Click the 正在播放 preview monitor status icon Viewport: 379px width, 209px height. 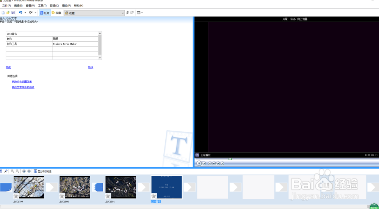[x=197, y=155]
